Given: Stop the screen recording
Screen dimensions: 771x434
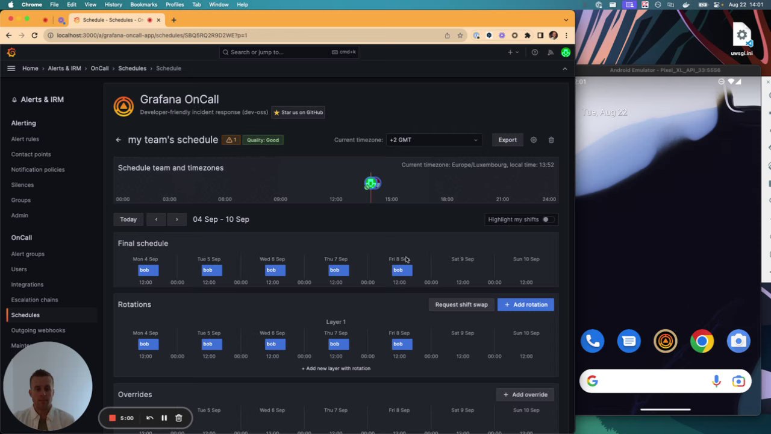Looking at the screenshot, I should [112, 418].
